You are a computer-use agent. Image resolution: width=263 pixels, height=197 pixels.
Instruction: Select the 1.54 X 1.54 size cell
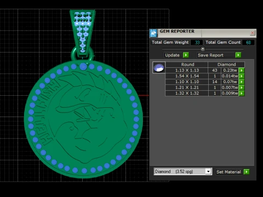click(x=187, y=76)
